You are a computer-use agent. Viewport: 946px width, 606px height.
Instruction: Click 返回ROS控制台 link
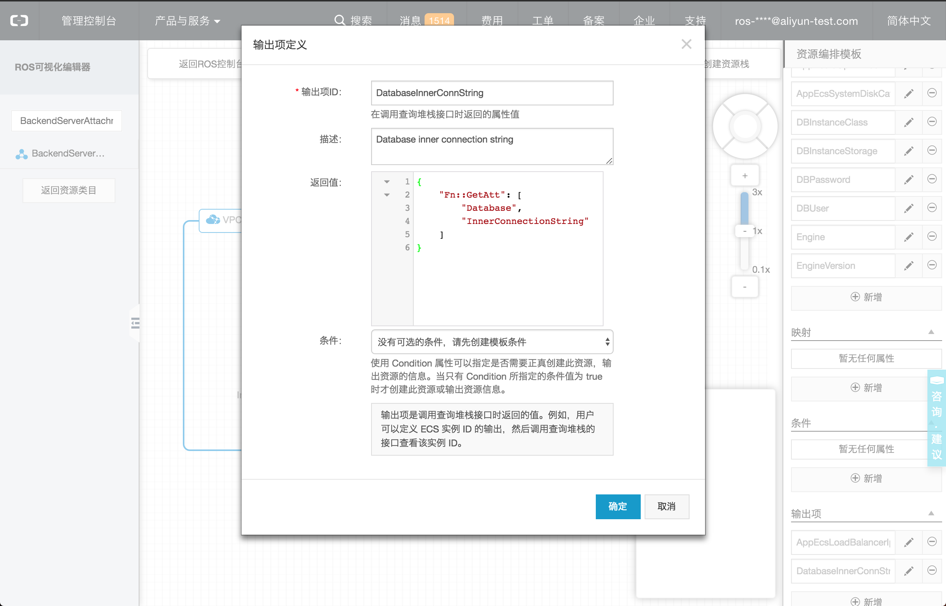coord(210,64)
